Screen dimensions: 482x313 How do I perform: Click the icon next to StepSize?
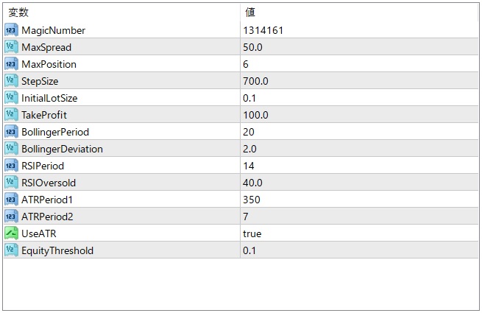[11, 81]
